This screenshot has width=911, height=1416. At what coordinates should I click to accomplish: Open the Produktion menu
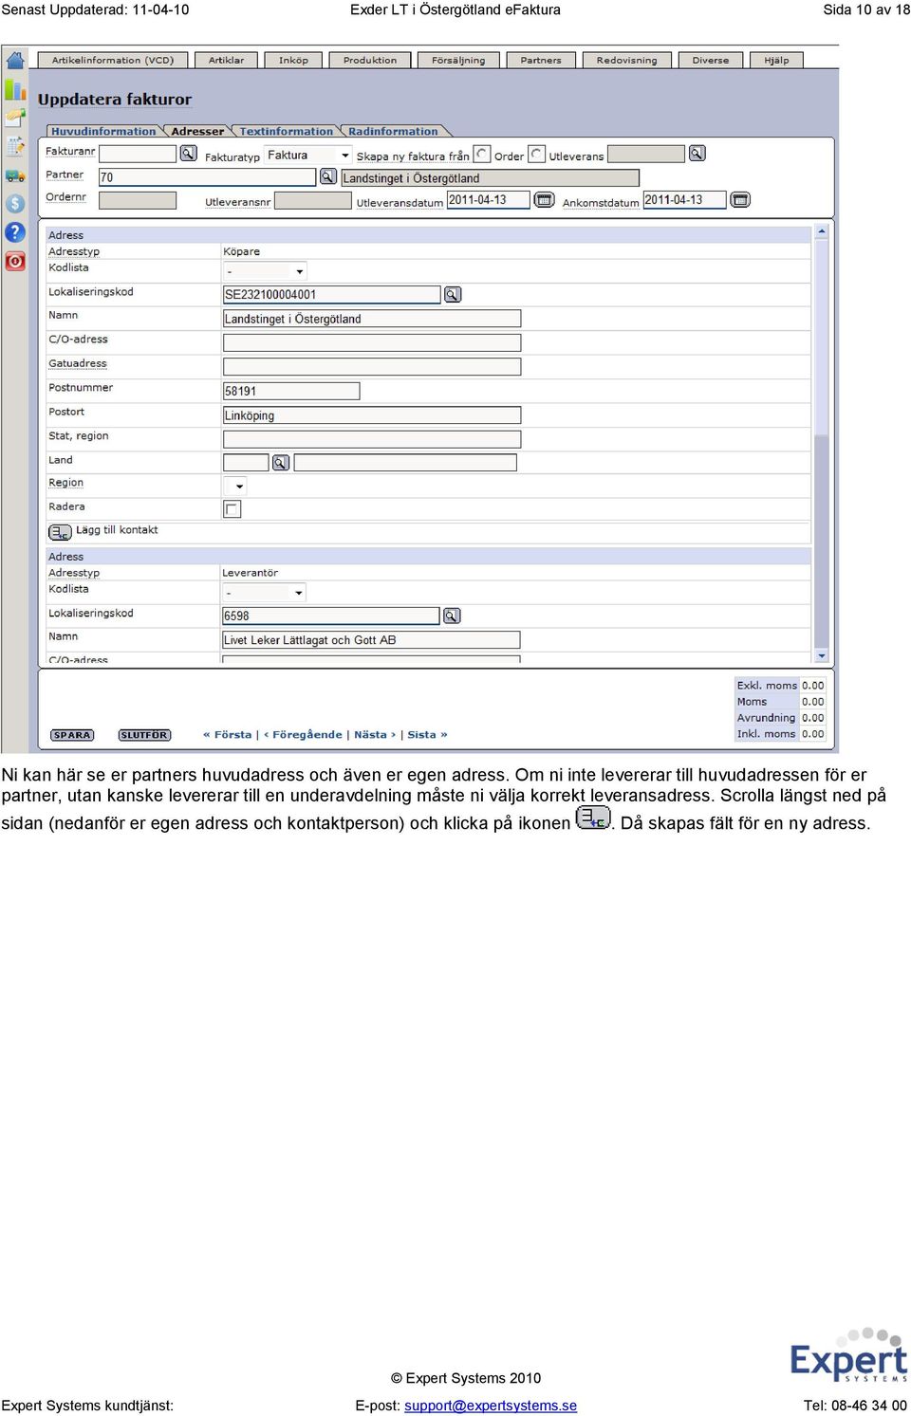(x=370, y=60)
